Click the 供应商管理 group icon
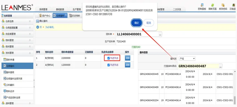Screen dimensions: 237x107 (x=3, y=34)
